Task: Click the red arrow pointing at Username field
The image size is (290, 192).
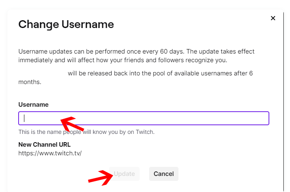Action: tap(72, 122)
